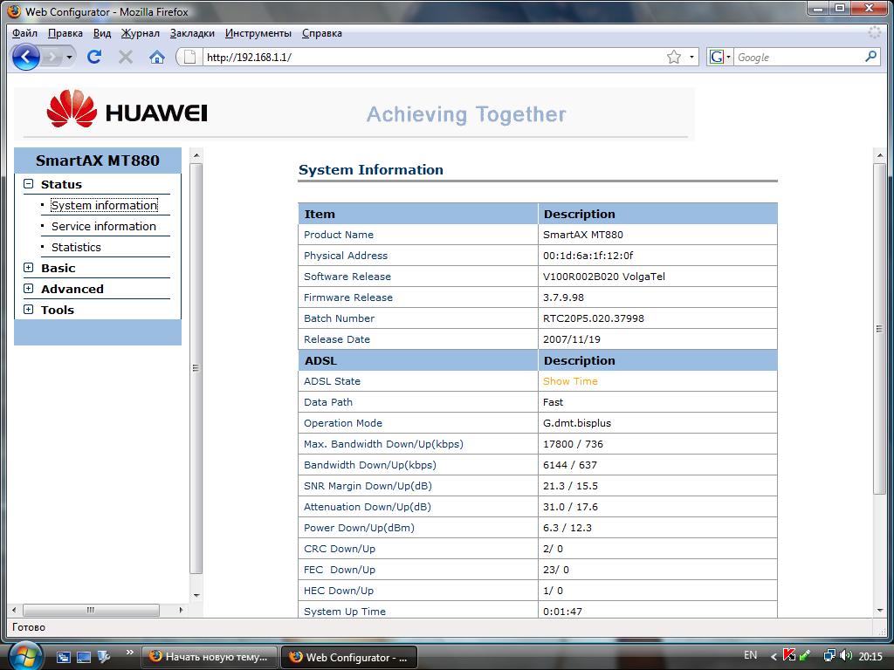Screen dimensions: 894x670
Task: Go back with the blue back arrow
Action: (x=25, y=57)
